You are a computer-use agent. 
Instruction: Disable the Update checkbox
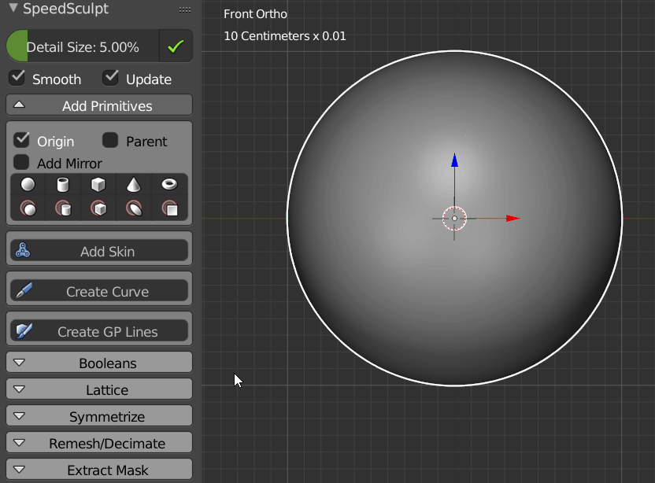[110, 78]
